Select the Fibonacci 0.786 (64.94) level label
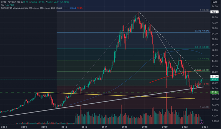221x129 pixels. [x=202, y=31]
